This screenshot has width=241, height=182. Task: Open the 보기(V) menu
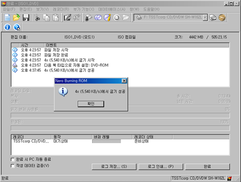[x=42, y=9]
